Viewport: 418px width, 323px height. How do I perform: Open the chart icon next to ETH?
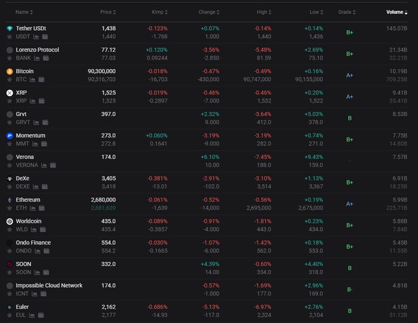(x=33, y=208)
